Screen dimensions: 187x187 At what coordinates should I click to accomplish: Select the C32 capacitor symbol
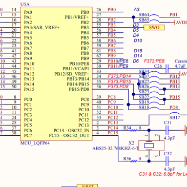pyautogui.click(x=168, y=161)
